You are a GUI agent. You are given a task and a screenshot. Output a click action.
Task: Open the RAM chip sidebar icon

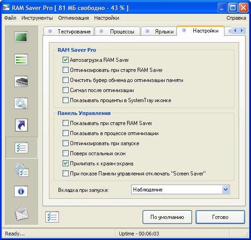(x=21, y=81)
